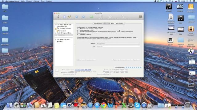The height and width of the screenshot is (110, 197).
Task: Click the Verify microscope toolbar icon
Action: click(x=58, y=17)
